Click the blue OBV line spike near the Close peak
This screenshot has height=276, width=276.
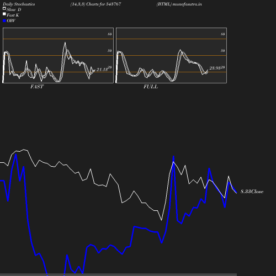pyautogui.click(x=173, y=157)
